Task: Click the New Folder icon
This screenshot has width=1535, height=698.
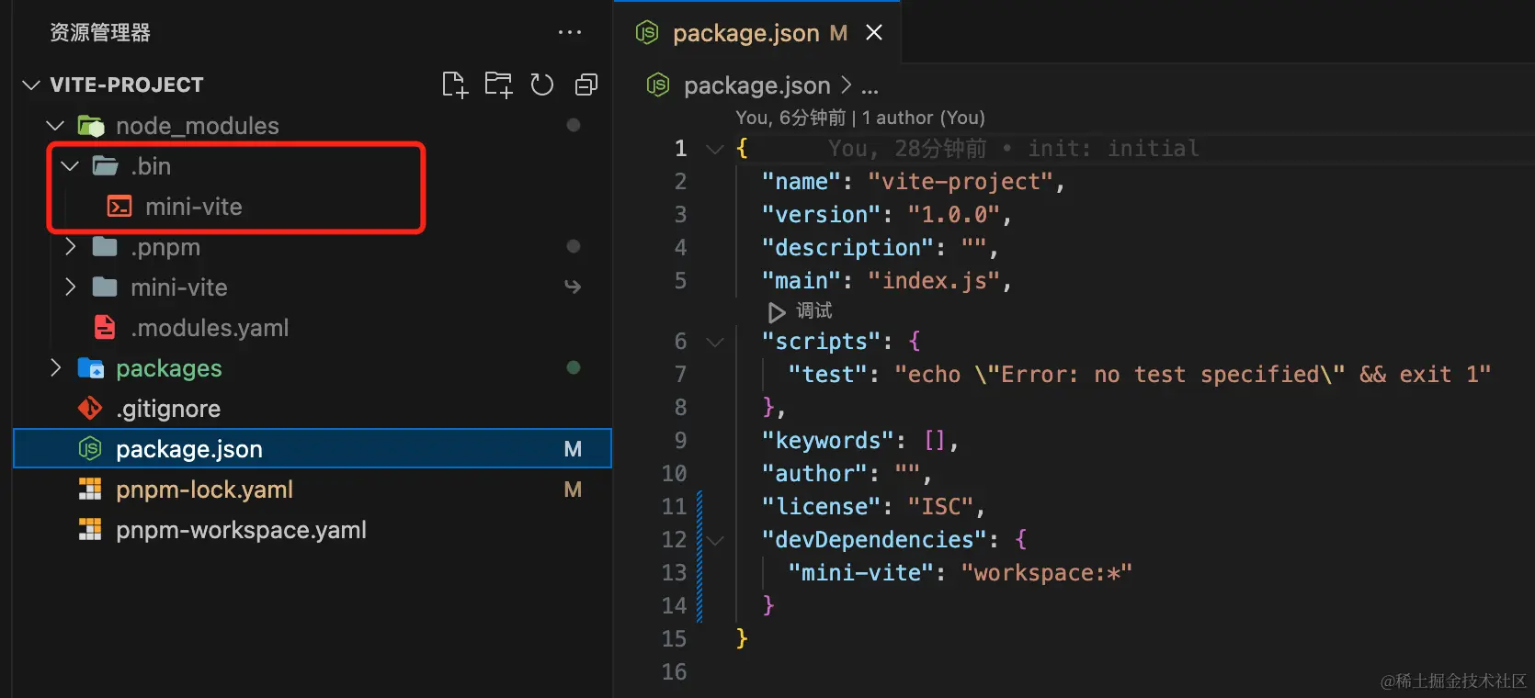Action: [x=498, y=84]
